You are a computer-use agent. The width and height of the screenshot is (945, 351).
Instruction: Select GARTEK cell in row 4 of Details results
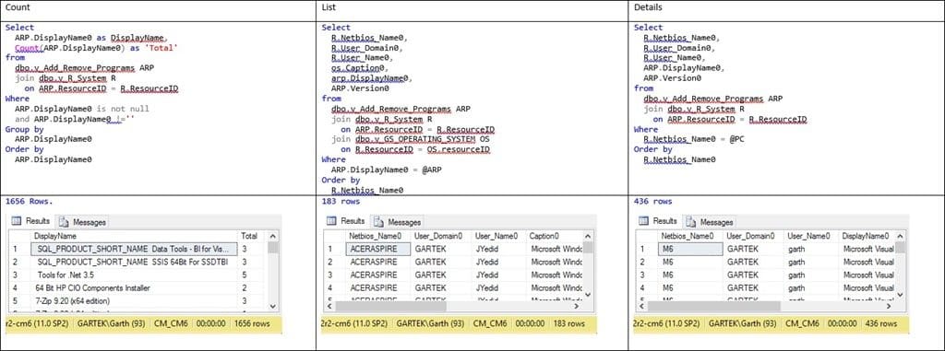752,287
